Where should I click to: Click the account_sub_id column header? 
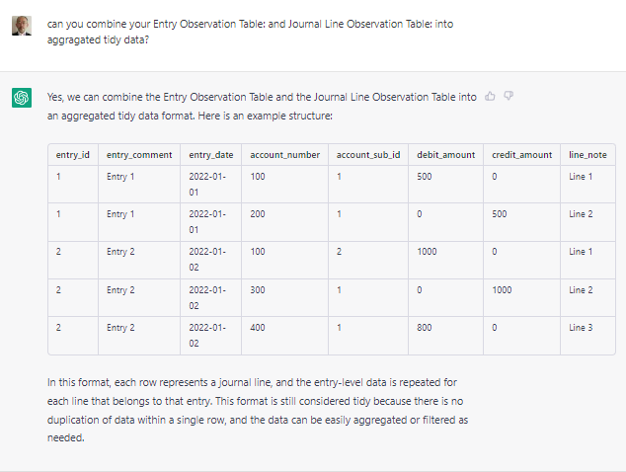368,155
